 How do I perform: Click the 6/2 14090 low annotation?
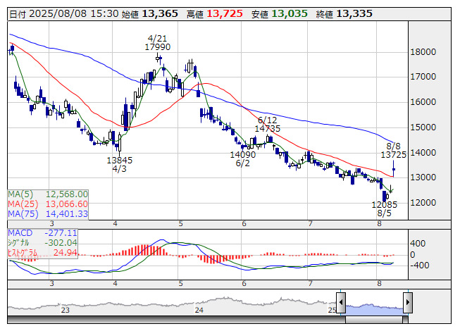(243, 158)
